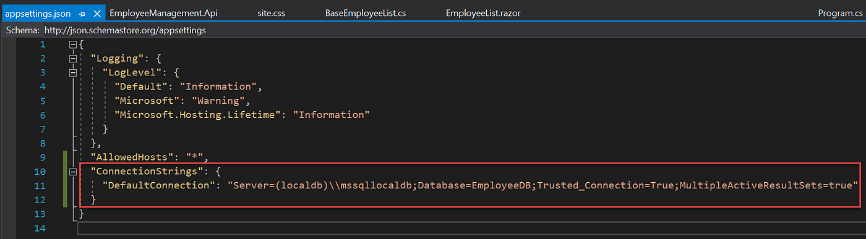Switch to the EmployeeManagement.Api tab
The width and height of the screenshot is (866, 239).
163,13
